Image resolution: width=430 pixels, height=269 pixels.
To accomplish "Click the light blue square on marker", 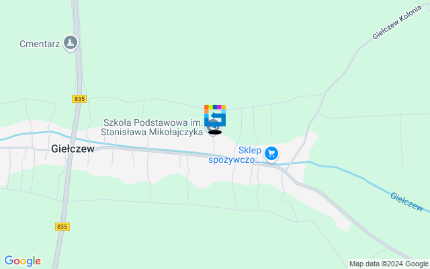I will pos(224,112).
